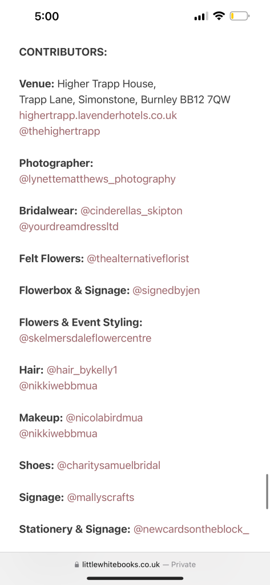Tap the littlewhitebooks.co.uk address bar
Viewport: 270px width, 585px height.
(135, 564)
